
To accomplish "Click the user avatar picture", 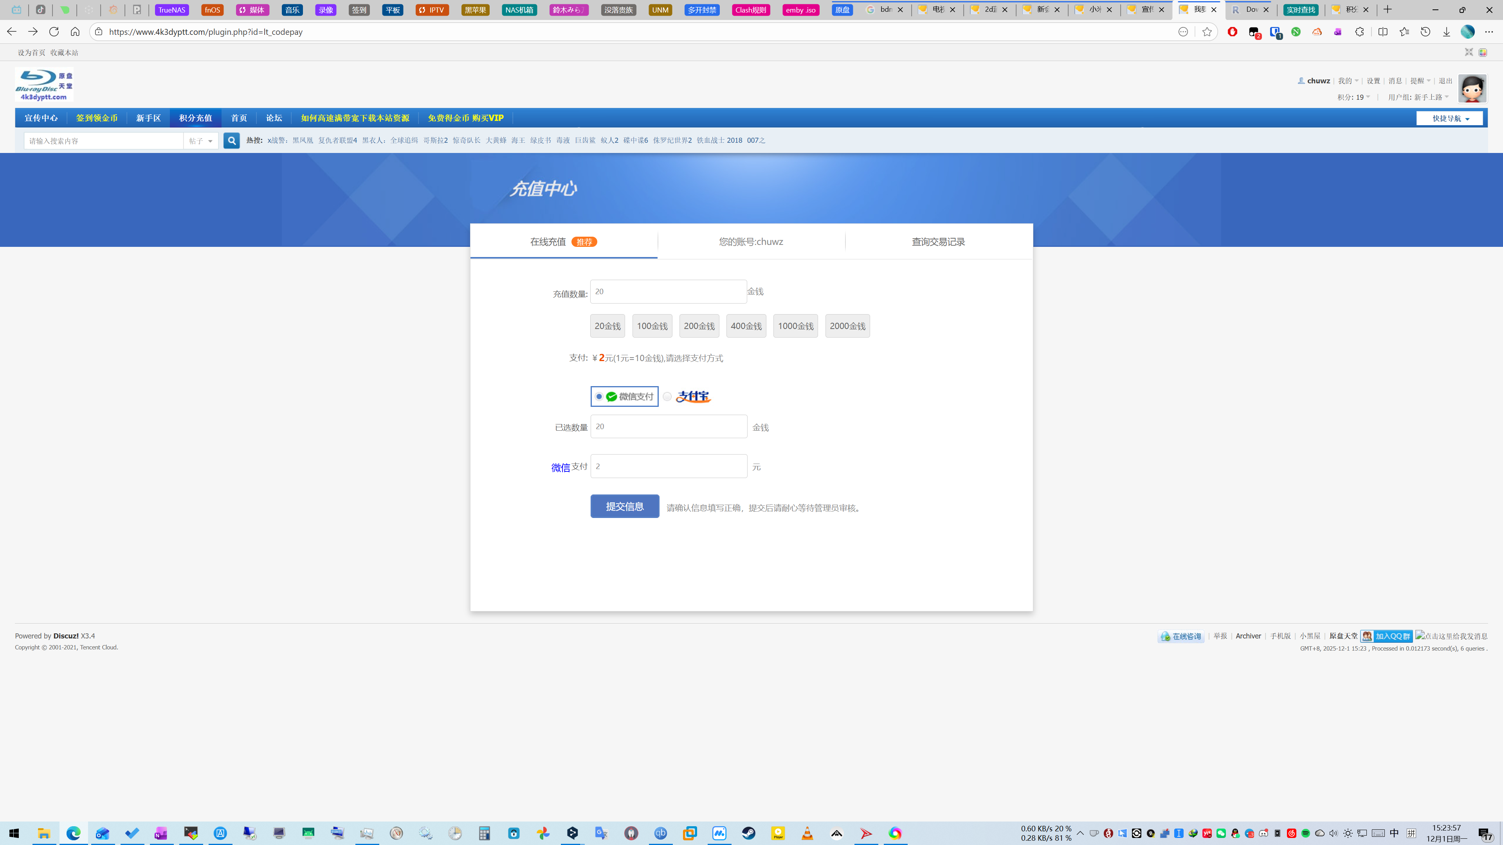I will [1472, 89].
